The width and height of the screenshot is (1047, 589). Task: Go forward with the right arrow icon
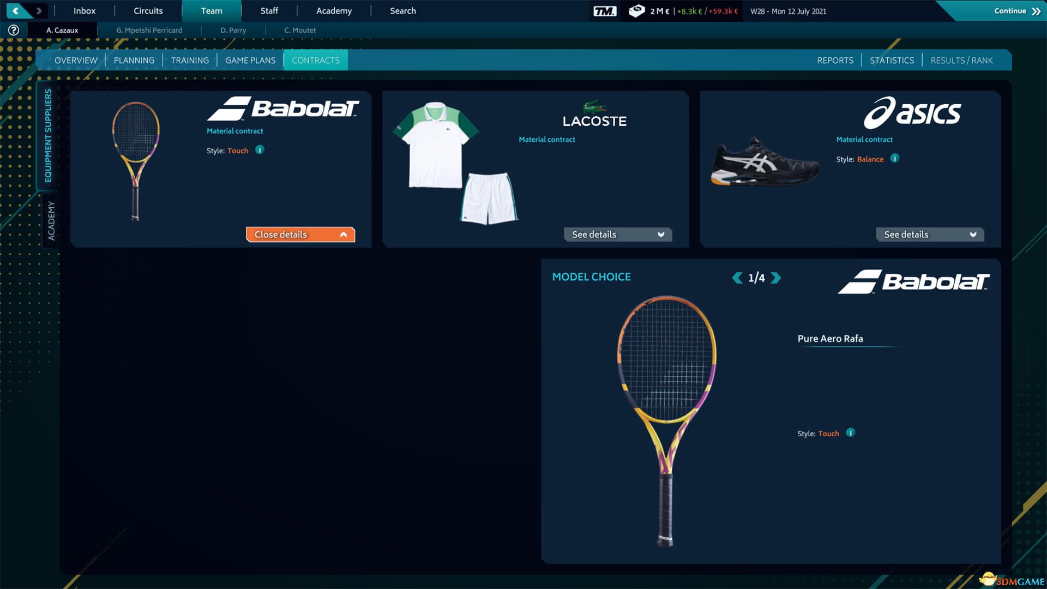(x=39, y=10)
